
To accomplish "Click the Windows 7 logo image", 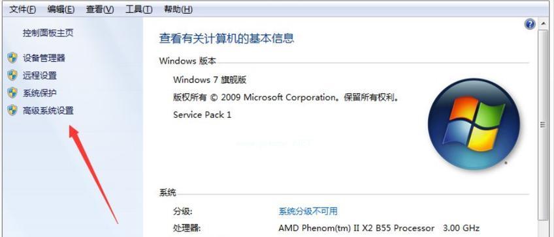I will click(x=474, y=124).
